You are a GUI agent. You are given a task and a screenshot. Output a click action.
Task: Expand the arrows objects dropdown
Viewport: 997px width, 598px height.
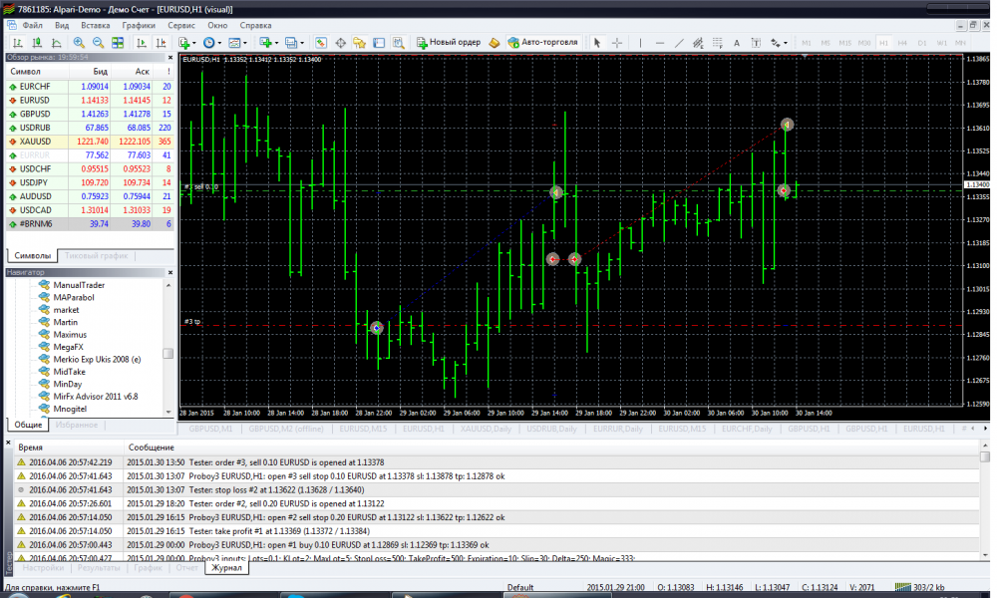tap(779, 43)
